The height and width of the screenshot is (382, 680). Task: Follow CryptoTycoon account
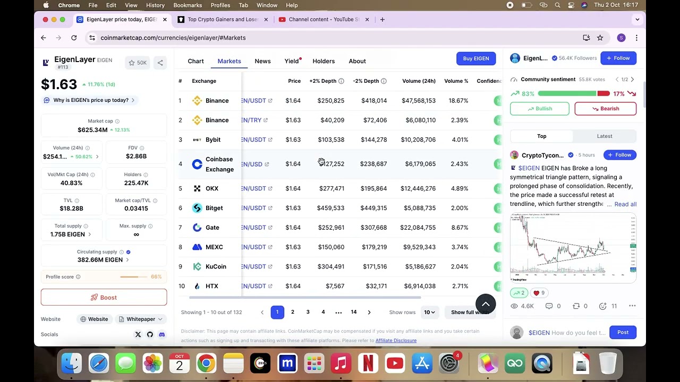pos(619,155)
